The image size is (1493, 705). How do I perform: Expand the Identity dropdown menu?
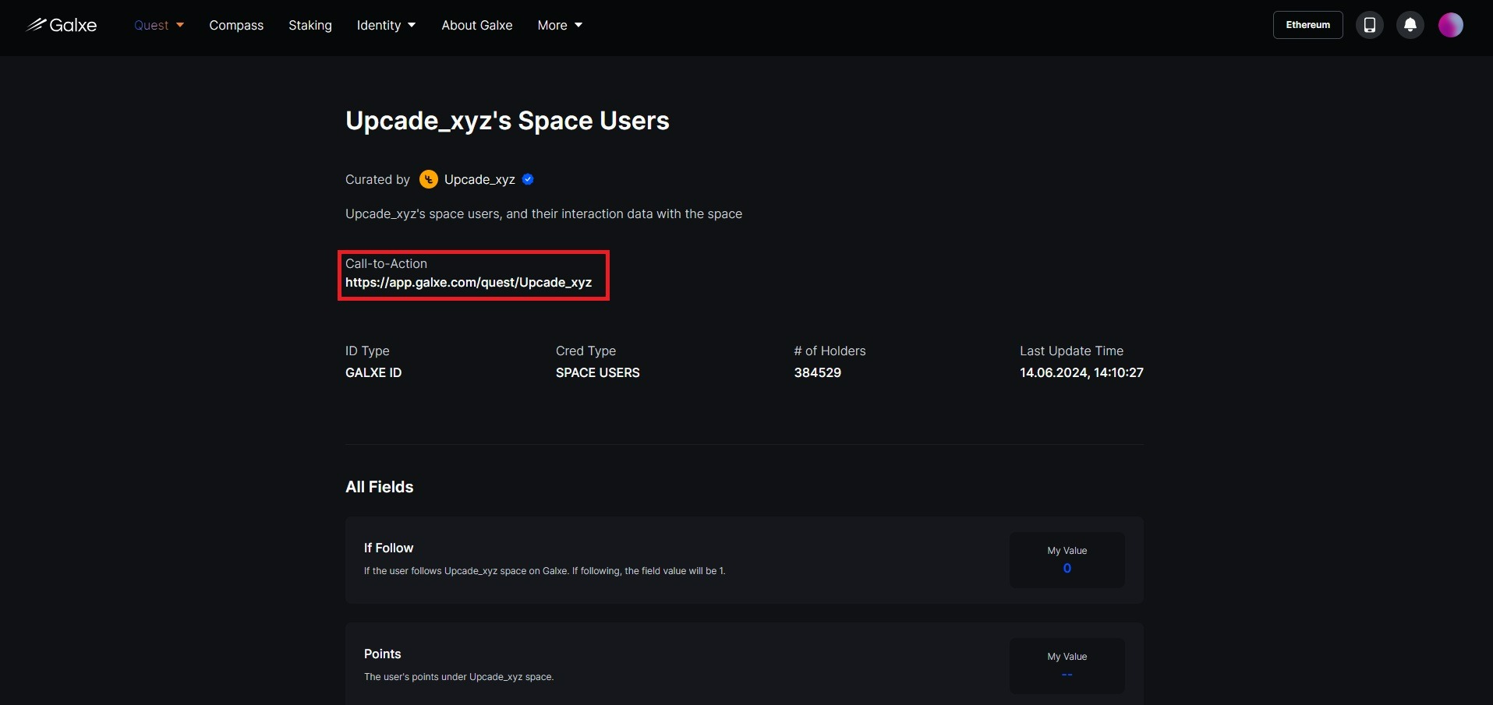click(386, 25)
